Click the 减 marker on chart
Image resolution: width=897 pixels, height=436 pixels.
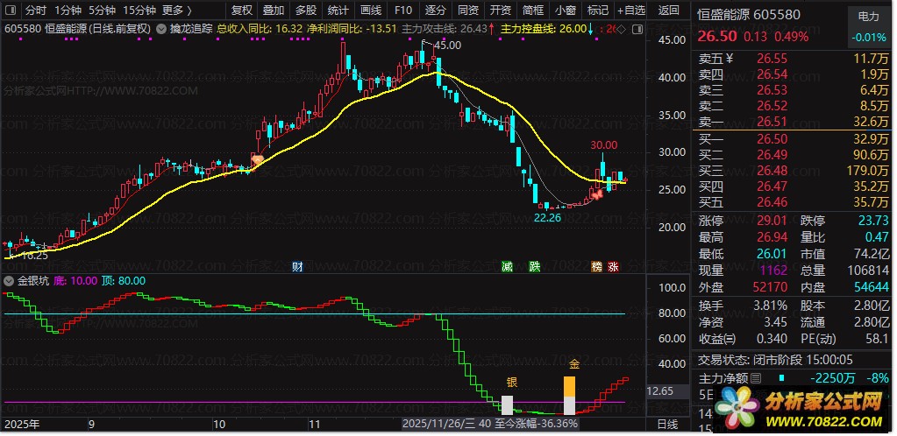[x=507, y=266]
